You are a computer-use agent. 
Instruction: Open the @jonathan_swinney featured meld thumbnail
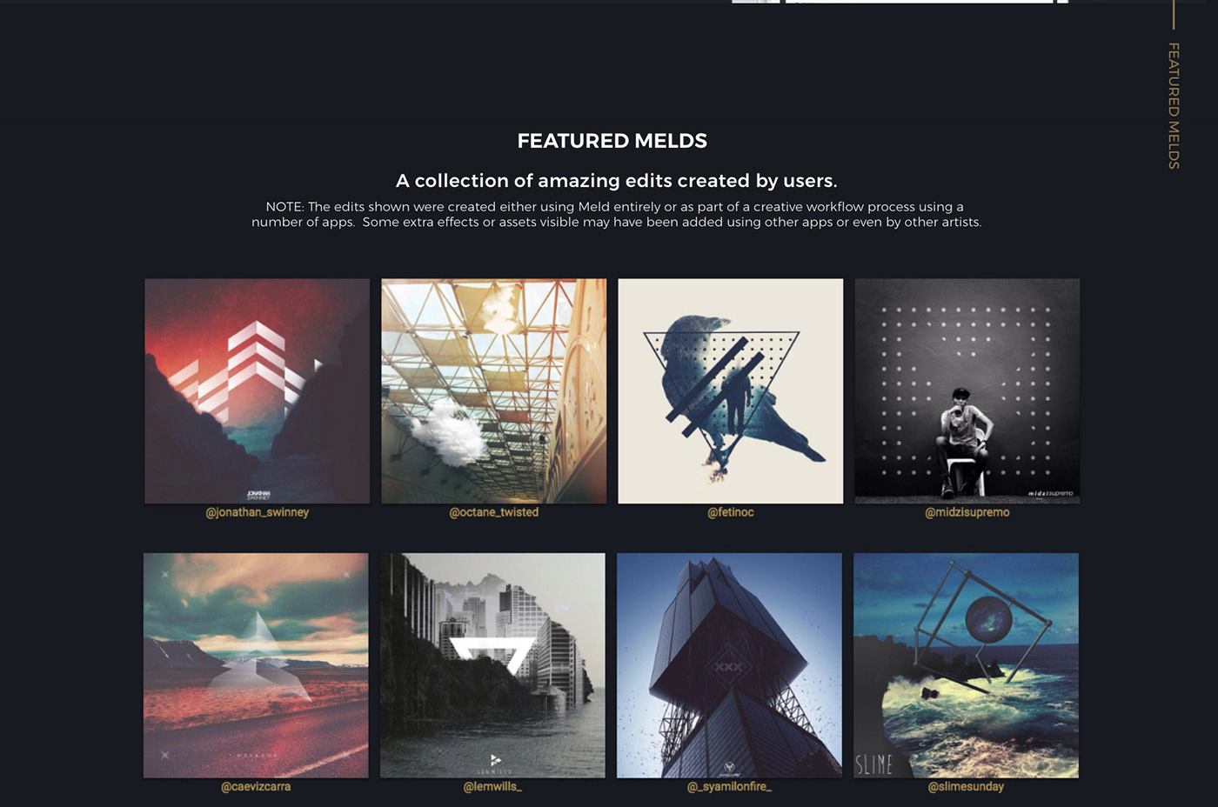click(258, 391)
